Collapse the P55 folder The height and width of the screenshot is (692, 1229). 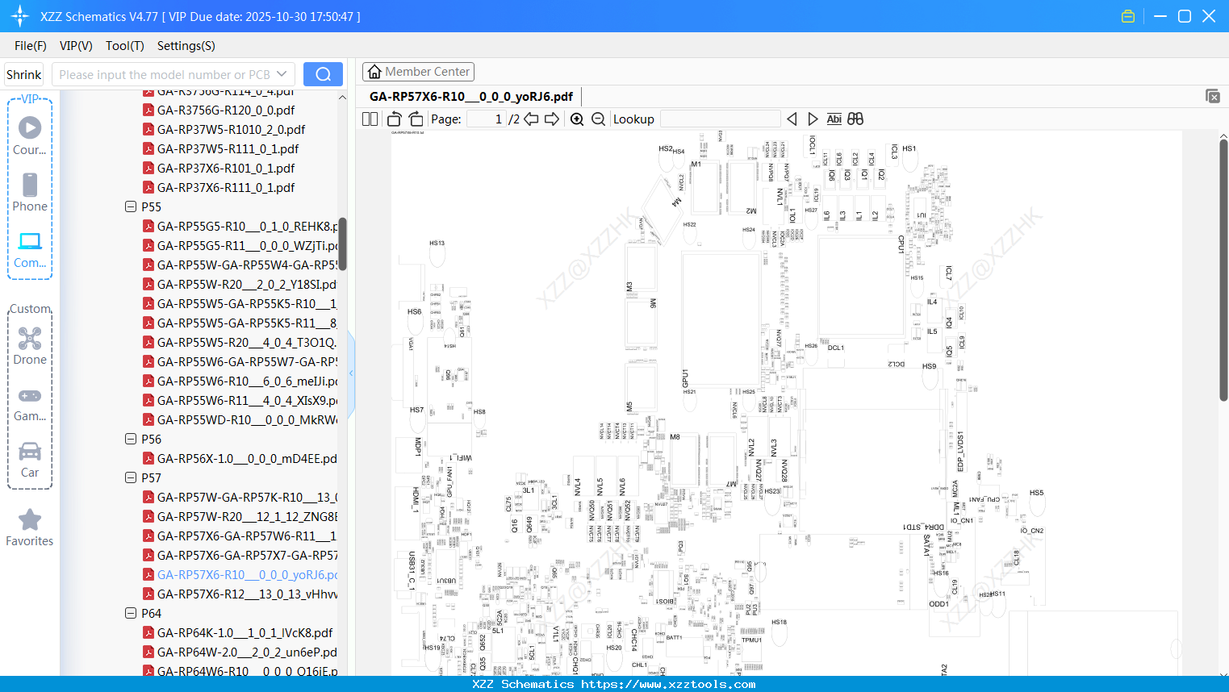[131, 206]
